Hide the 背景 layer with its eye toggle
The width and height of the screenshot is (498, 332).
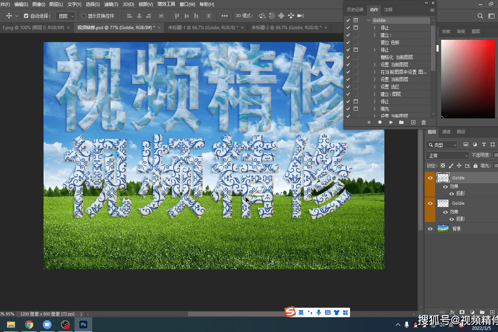click(x=430, y=228)
